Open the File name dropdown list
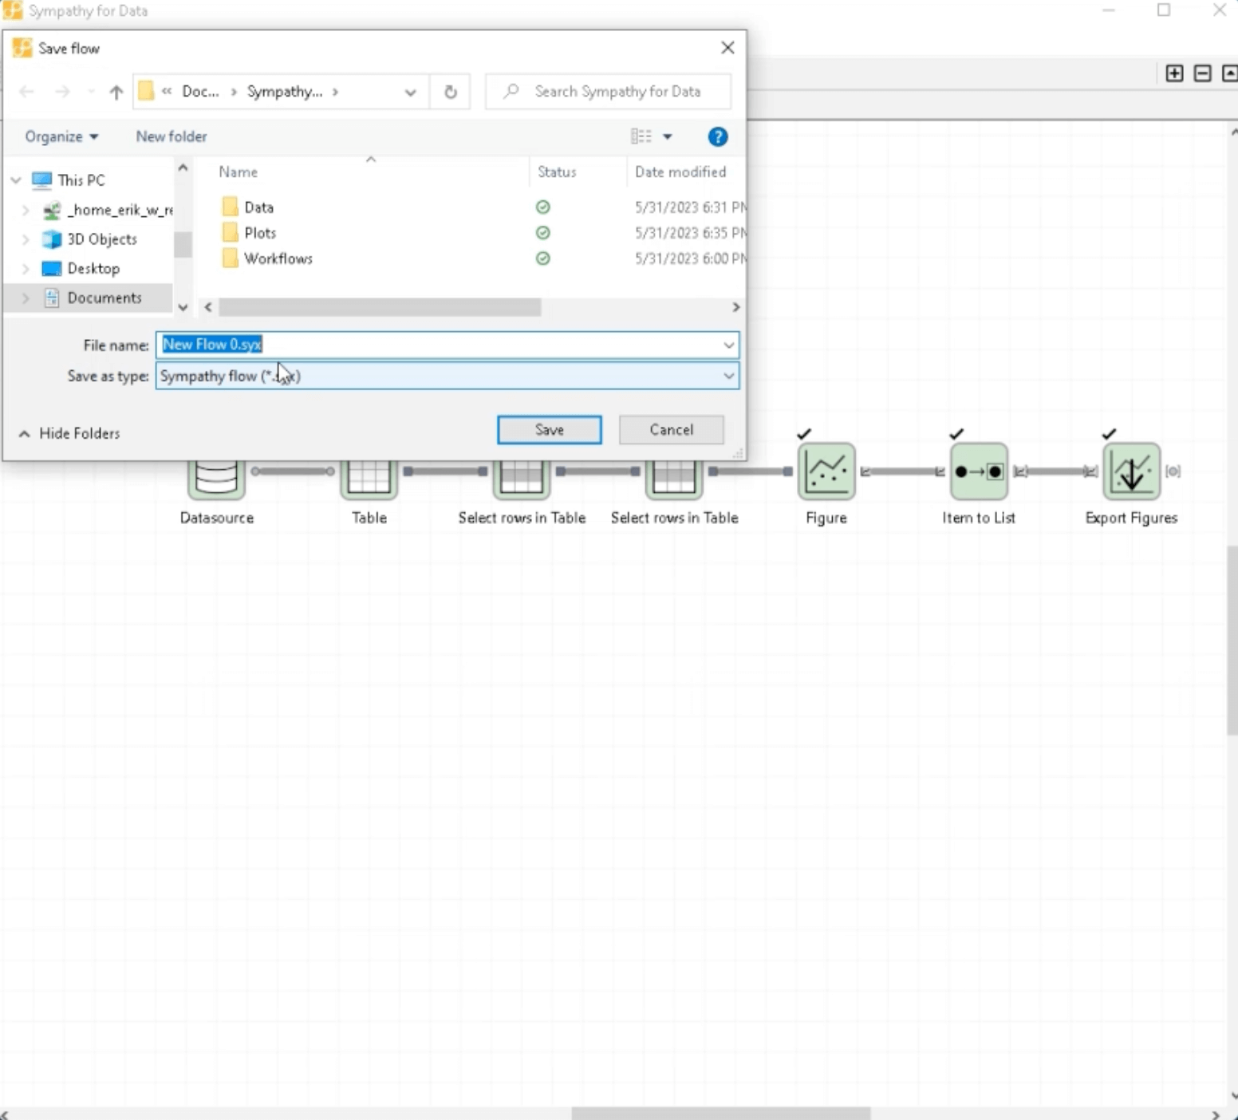Image resolution: width=1238 pixels, height=1120 pixels. [x=728, y=345]
